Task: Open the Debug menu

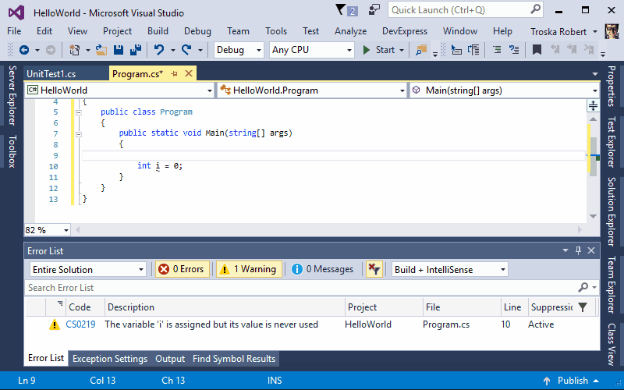Action: pos(197,31)
